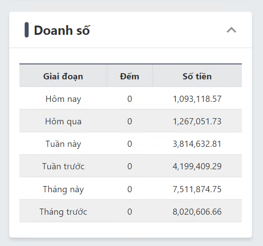This screenshot has height=246, width=263.
Task: Select the Giai đoạn column header
Action: [x=63, y=76]
